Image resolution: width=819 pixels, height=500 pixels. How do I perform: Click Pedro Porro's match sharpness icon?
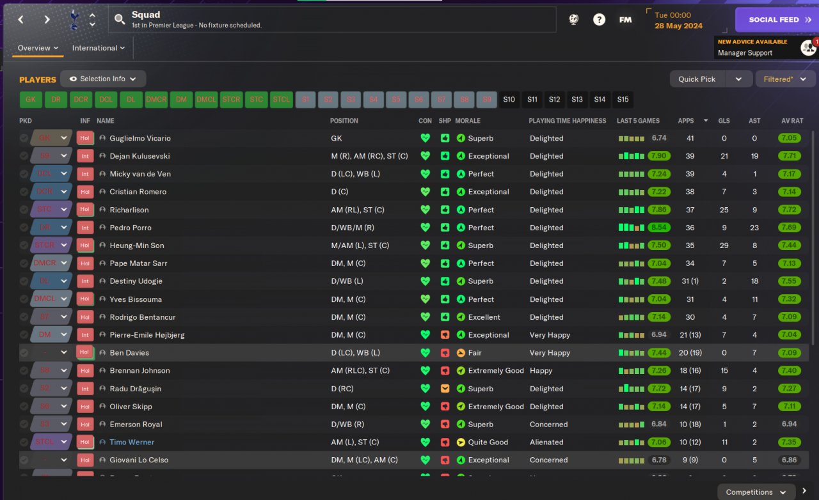(x=445, y=228)
